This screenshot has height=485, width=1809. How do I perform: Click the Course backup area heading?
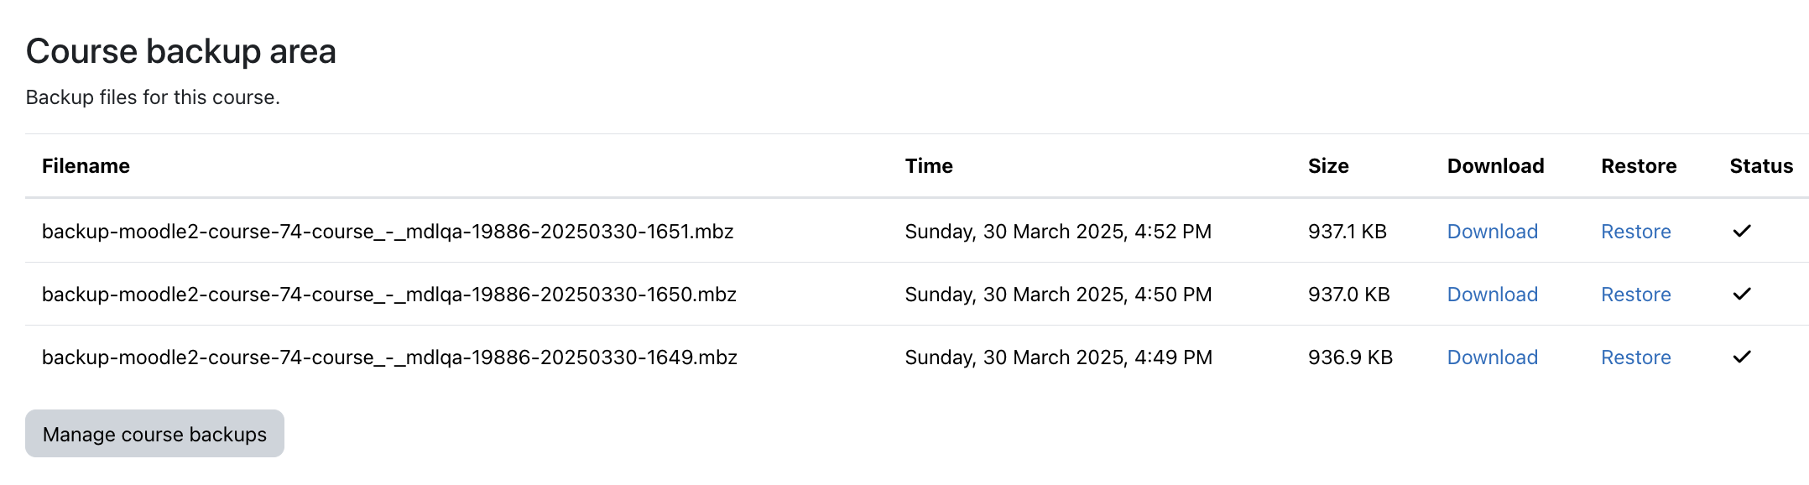(181, 52)
